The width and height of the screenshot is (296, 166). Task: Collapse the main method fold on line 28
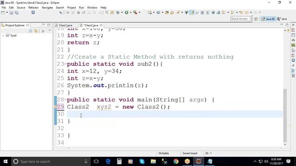65,100
